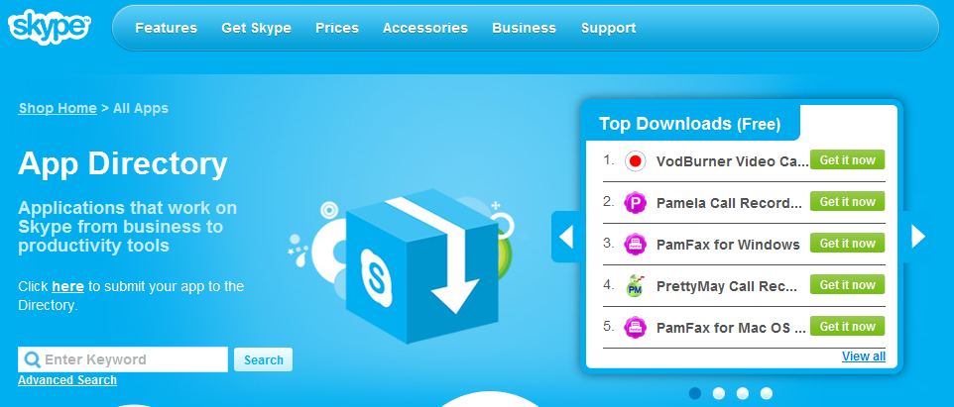Image resolution: width=954 pixels, height=407 pixels.
Task: Get VodBurner with Get it now
Action: click(848, 160)
